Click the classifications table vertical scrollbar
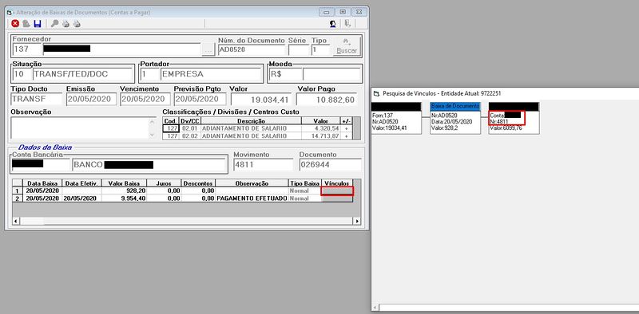 pos(356,128)
